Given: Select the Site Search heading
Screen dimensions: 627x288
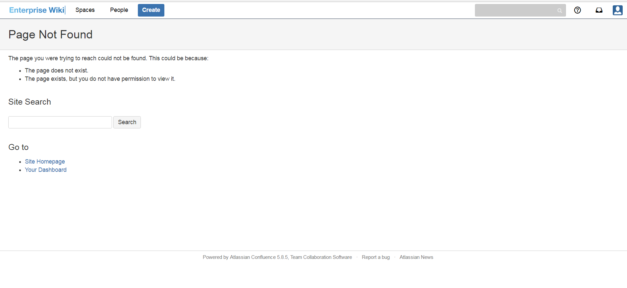Looking at the screenshot, I should [x=29, y=102].
